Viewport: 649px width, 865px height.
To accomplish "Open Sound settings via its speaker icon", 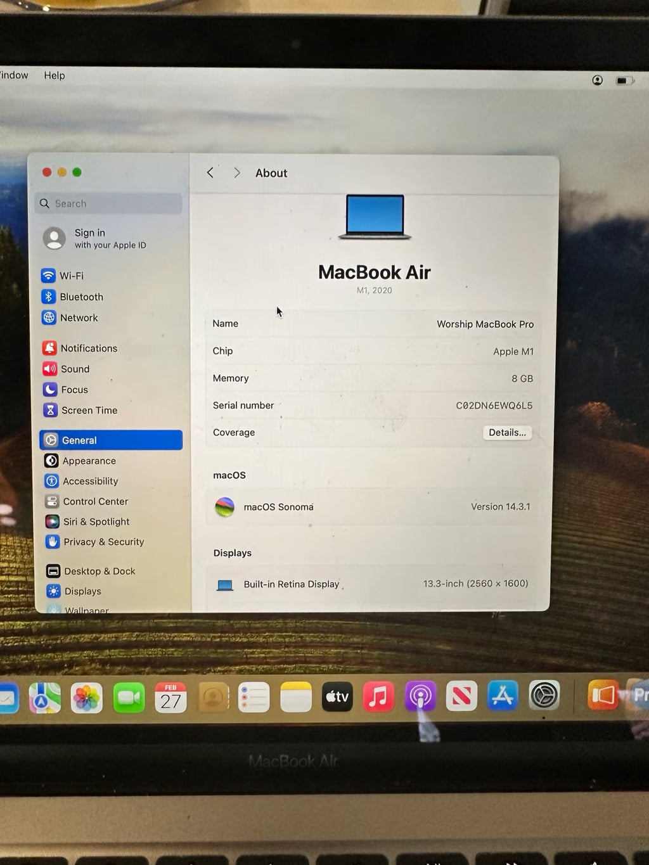I will point(50,369).
